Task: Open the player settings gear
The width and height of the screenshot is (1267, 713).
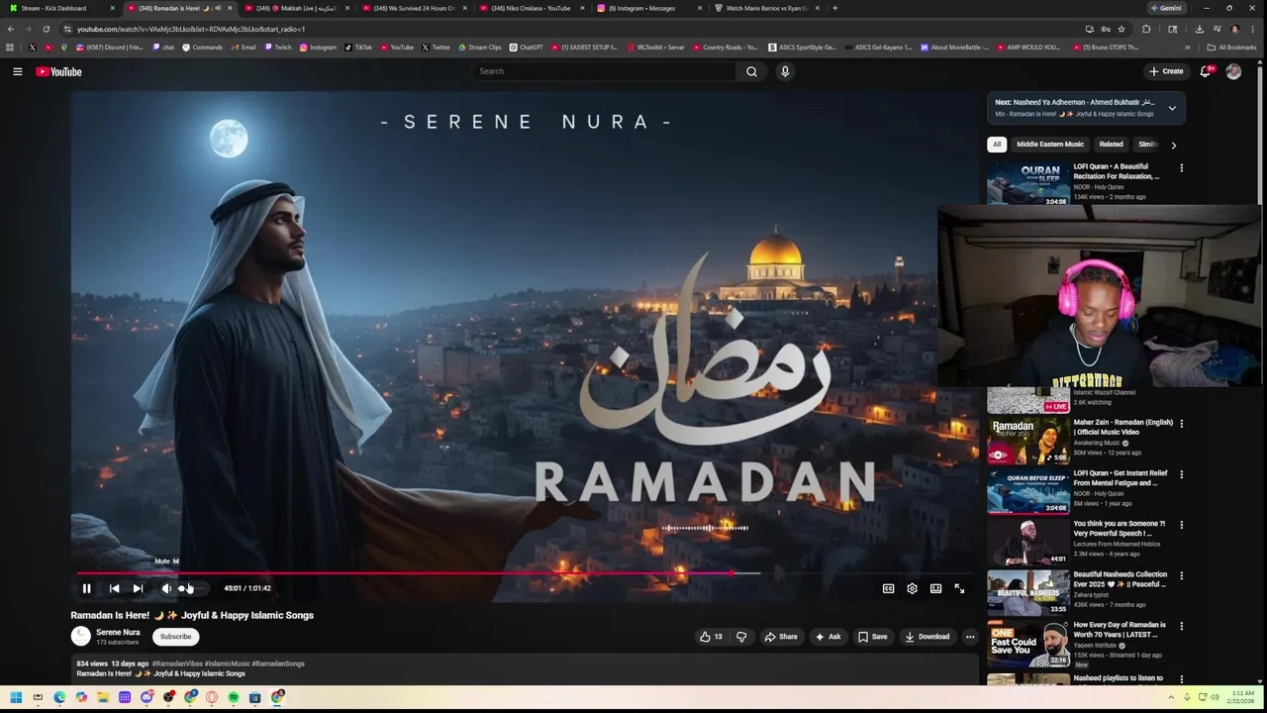Action: [x=912, y=588]
